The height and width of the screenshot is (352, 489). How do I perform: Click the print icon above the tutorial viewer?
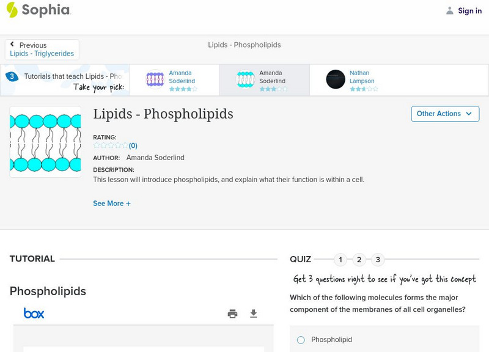coord(232,313)
